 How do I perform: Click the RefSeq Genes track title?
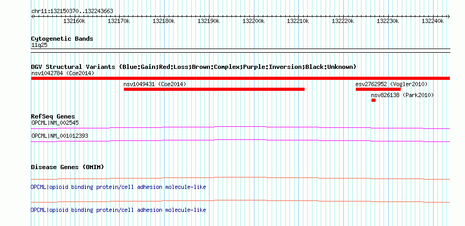[53, 116]
